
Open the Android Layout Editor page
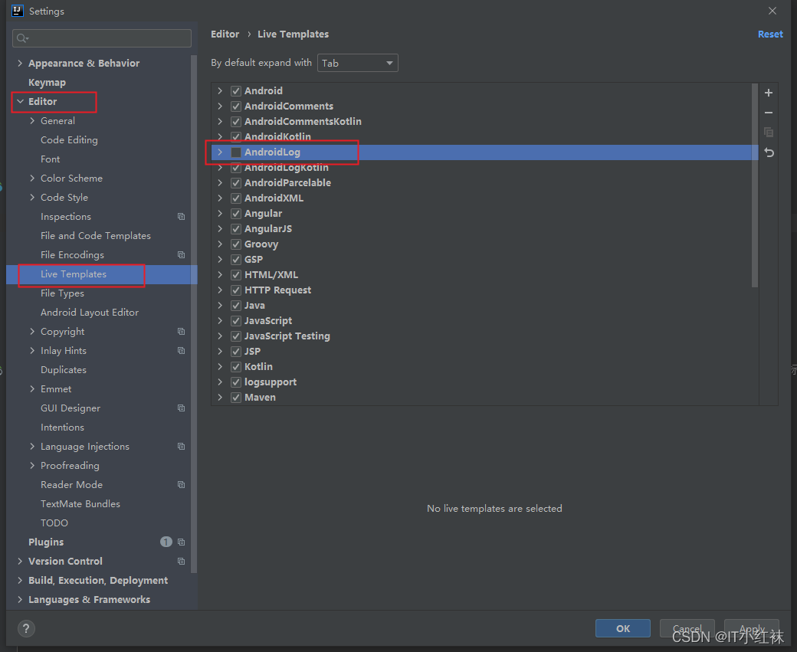(x=90, y=313)
